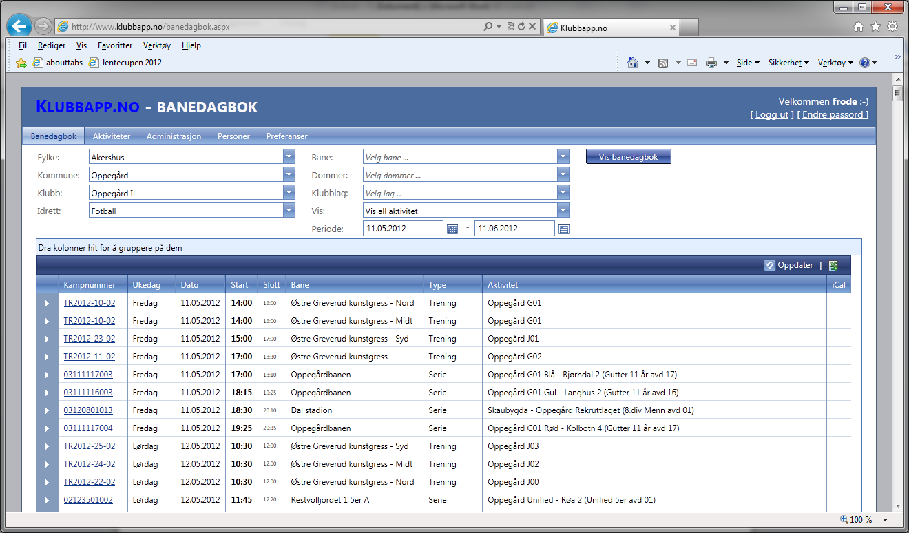The width and height of the screenshot is (909, 533).
Task: Open the Sikkerhet command menu
Action: coord(788,63)
